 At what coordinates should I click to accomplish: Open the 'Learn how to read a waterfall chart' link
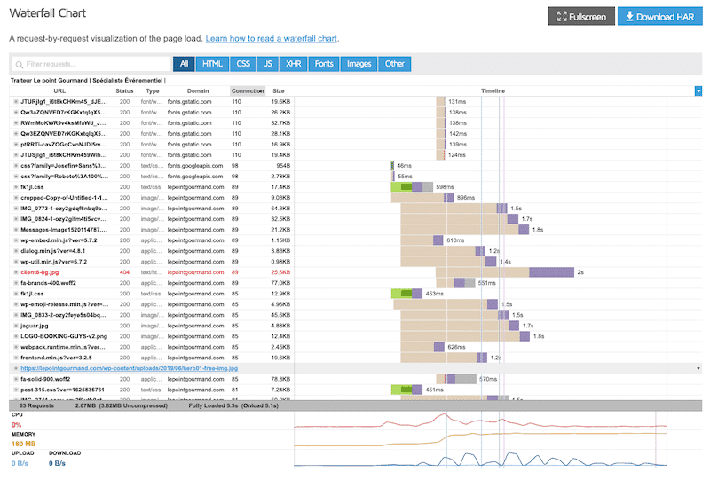pyautogui.click(x=271, y=39)
